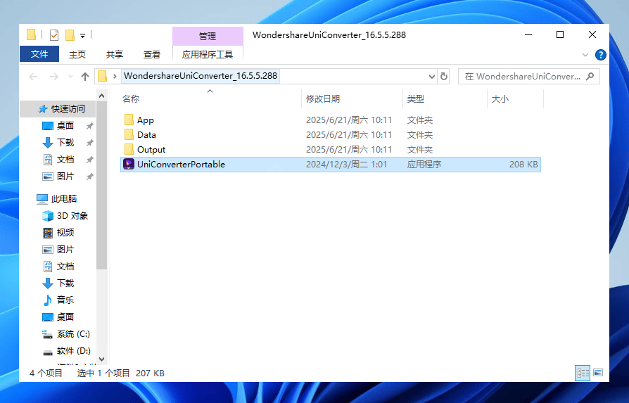Screen dimensions: 629x403
Task: Select the App folder
Action: (330, 120)
